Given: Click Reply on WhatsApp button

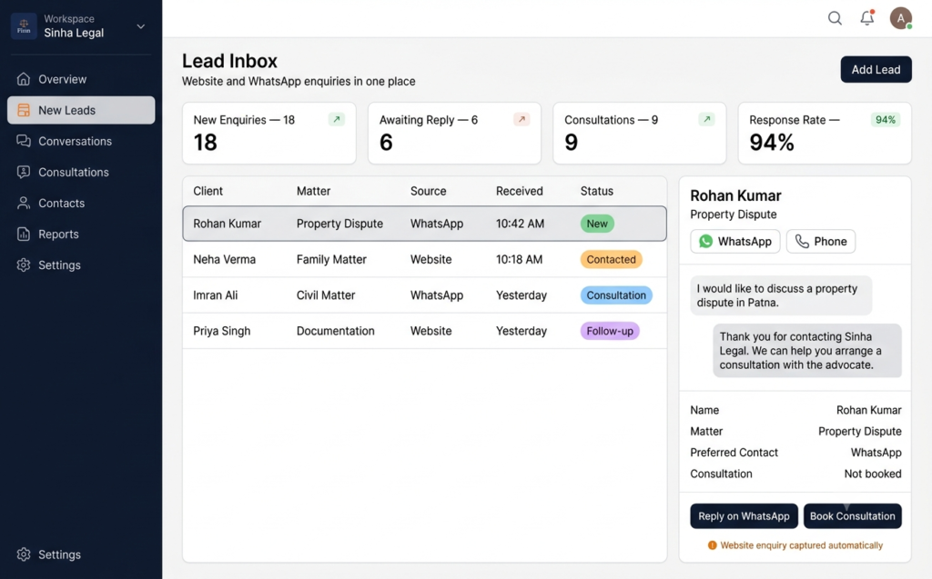Looking at the screenshot, I should tap(744, 516).
